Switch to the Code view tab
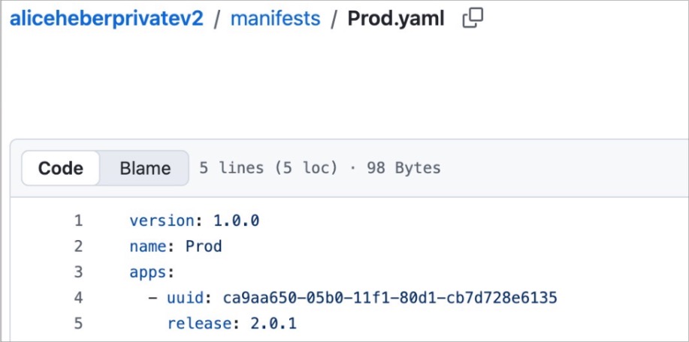This screenshot has height=342, width=689. click(x=61, y=168)
